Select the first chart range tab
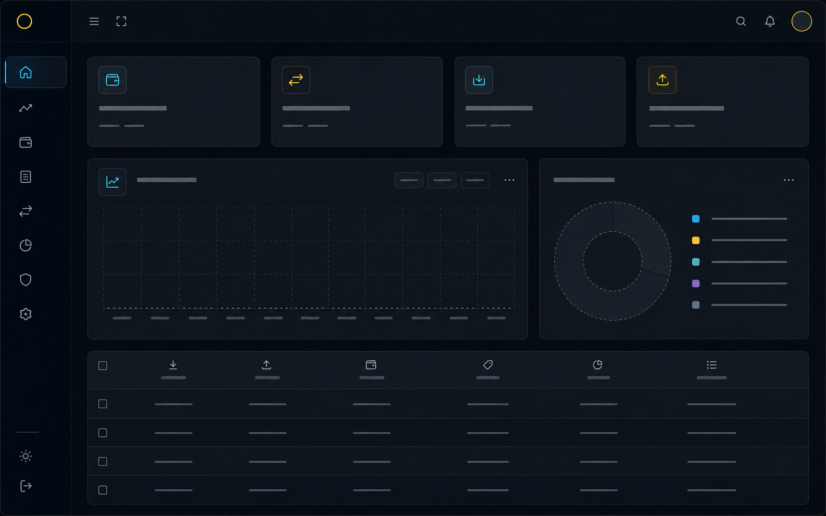The image size is (826, 516). coord(409,180)
